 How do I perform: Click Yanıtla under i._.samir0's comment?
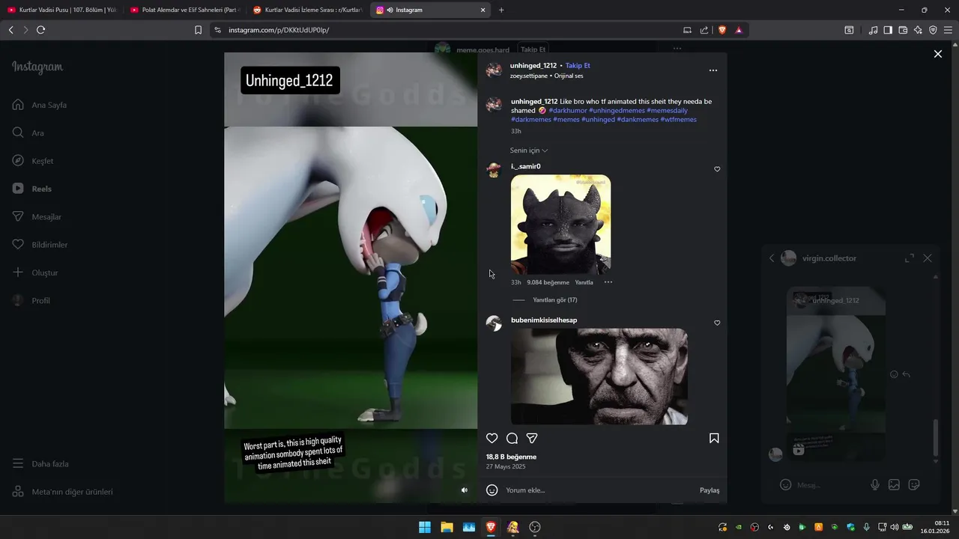pyautogui.click(x=584, y=282)
